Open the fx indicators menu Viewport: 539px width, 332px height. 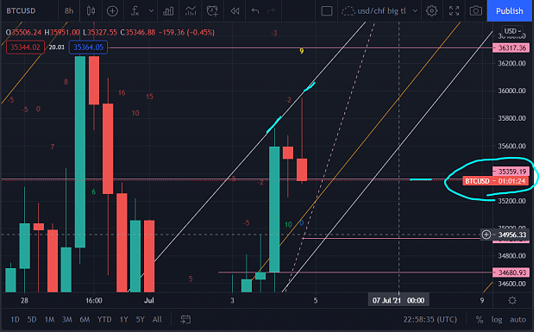point(135,11)
